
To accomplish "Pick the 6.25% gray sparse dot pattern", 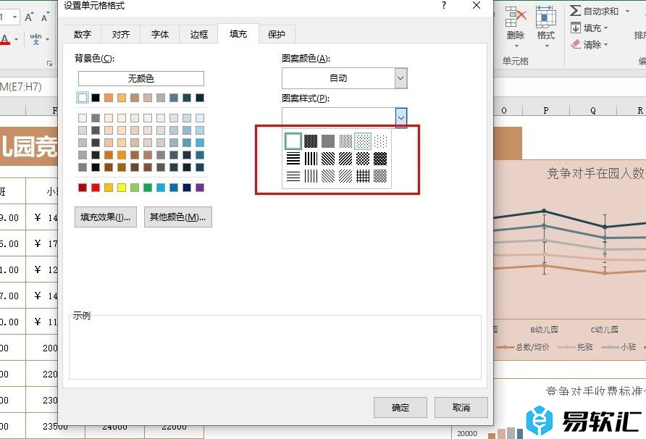I will coord(380,141).
